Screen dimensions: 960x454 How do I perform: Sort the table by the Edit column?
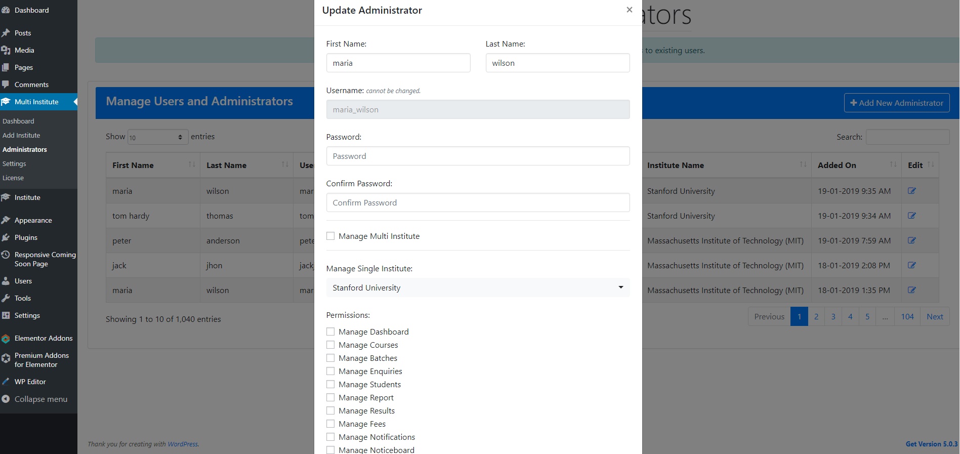[920, 165]
